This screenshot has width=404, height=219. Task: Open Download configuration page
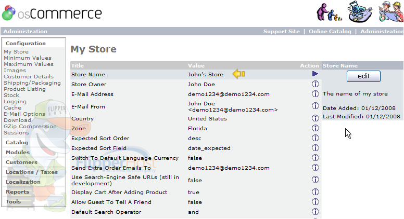pos(17,120)
